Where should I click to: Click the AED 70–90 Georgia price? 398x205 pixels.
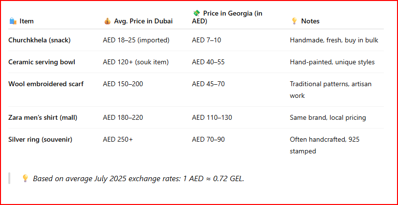pyautogui.click(x=208, y=139)
